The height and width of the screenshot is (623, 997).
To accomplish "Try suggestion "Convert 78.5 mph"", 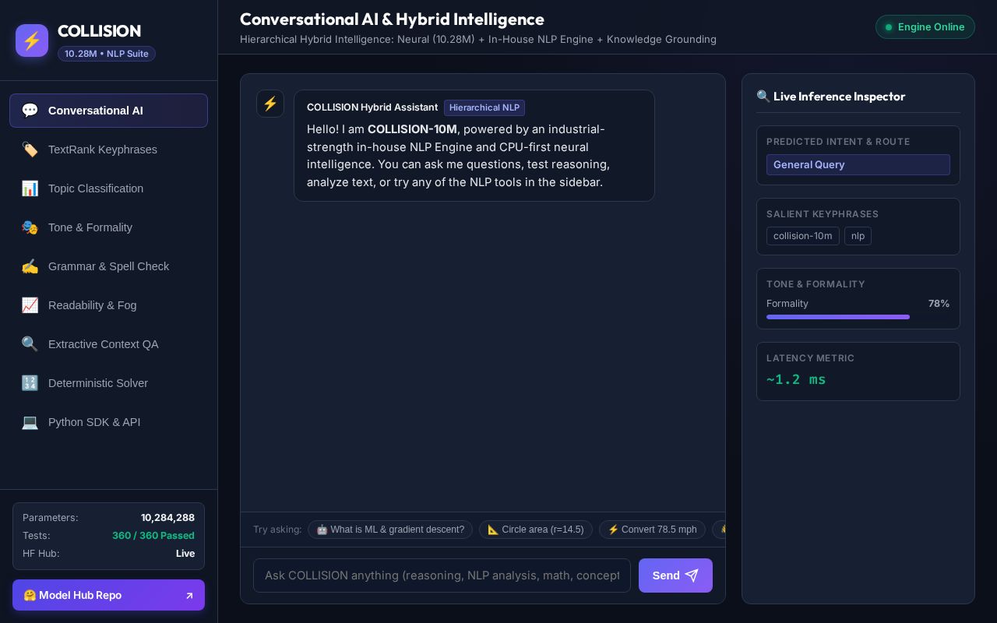I will (652, 530).
